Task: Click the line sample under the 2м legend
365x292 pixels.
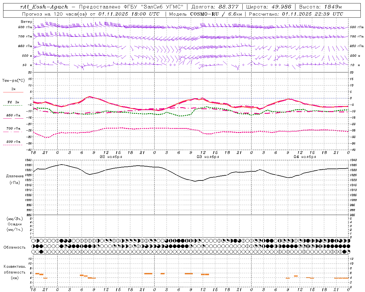Action: pyautogui.click(x=13, y=92)
